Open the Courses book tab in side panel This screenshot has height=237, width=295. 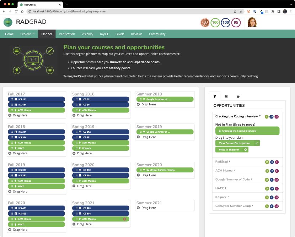(226, 97)
